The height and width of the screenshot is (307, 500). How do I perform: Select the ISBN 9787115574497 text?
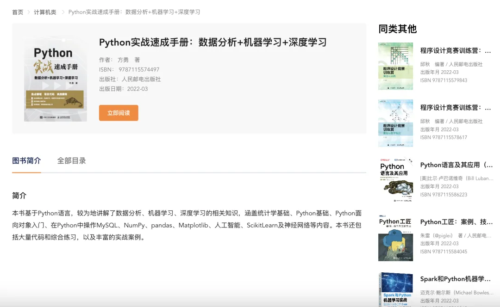pyautogui.click(x=129, y=69)
